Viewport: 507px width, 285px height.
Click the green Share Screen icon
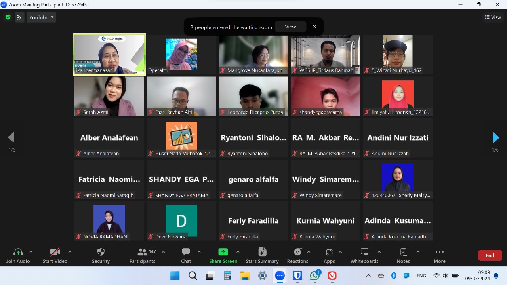(x=223, y=252)
